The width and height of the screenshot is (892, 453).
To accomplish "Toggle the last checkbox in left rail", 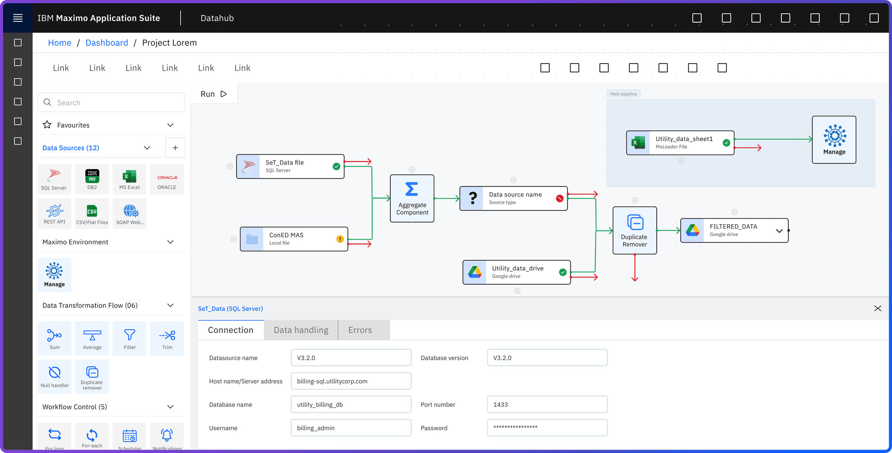I will (18, 141).
